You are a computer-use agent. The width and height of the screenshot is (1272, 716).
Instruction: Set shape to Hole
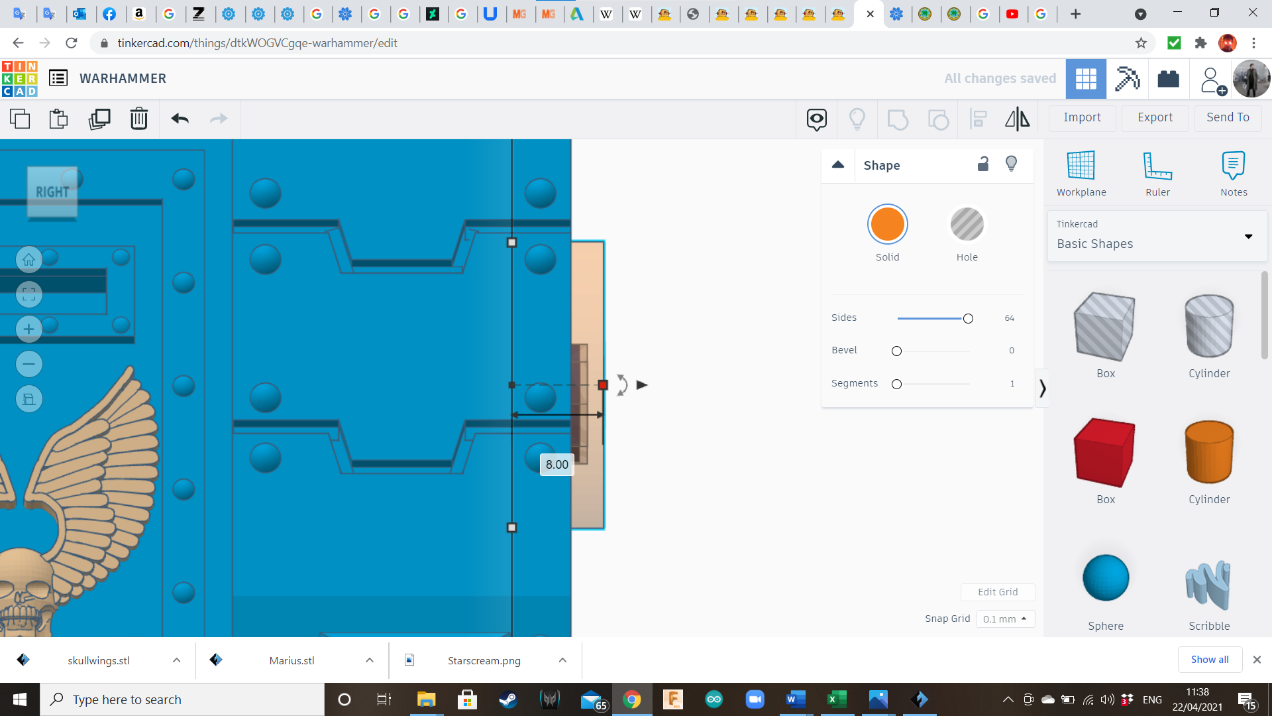click(x=967, y=224)
